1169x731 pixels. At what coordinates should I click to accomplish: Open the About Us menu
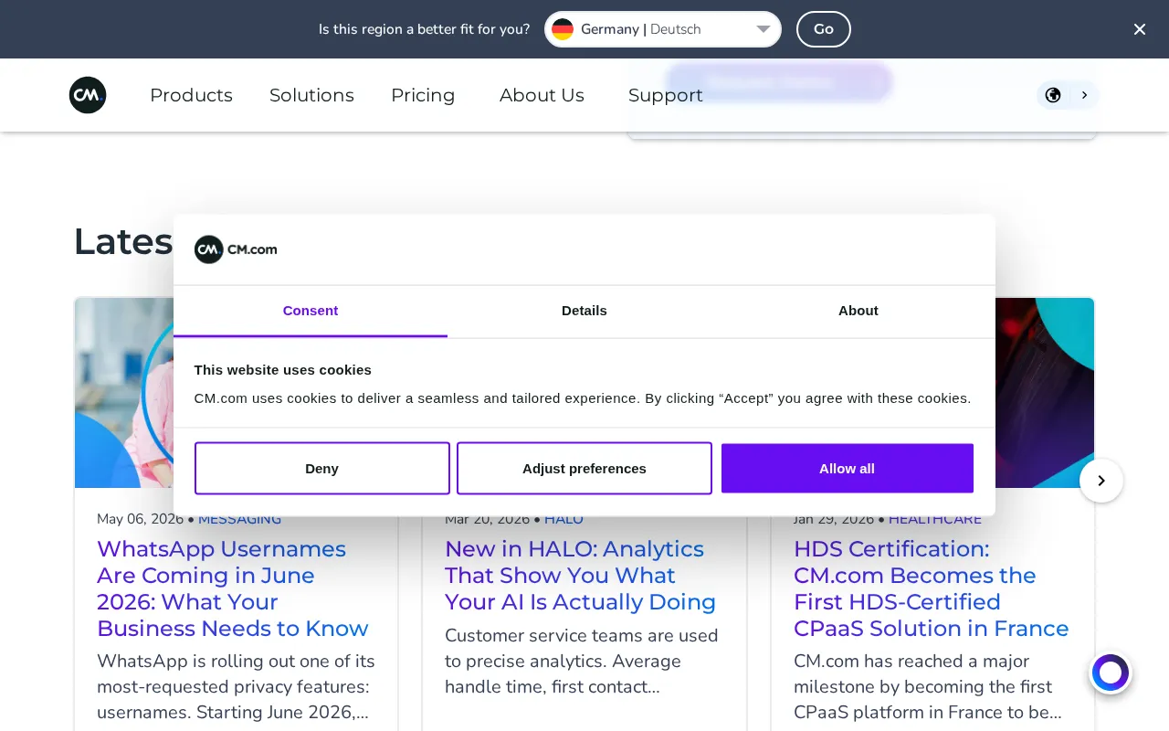coord(542,95)
